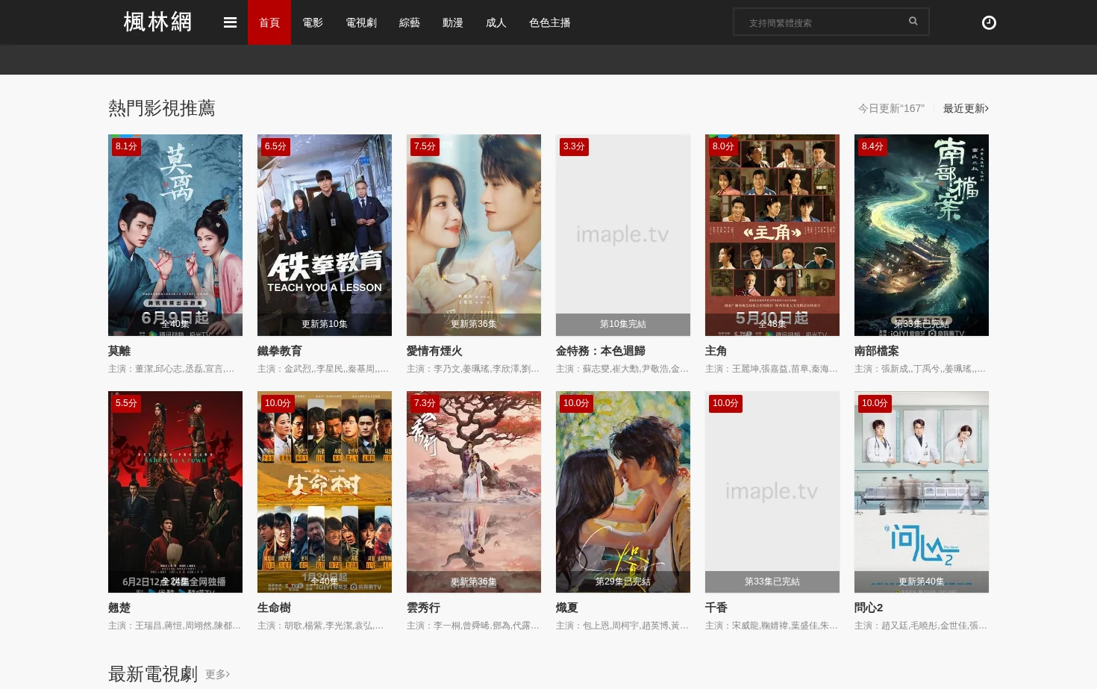1097x689 pixels.
Task: Click the cast line under 問心2
Action: (x=921, y=626)
